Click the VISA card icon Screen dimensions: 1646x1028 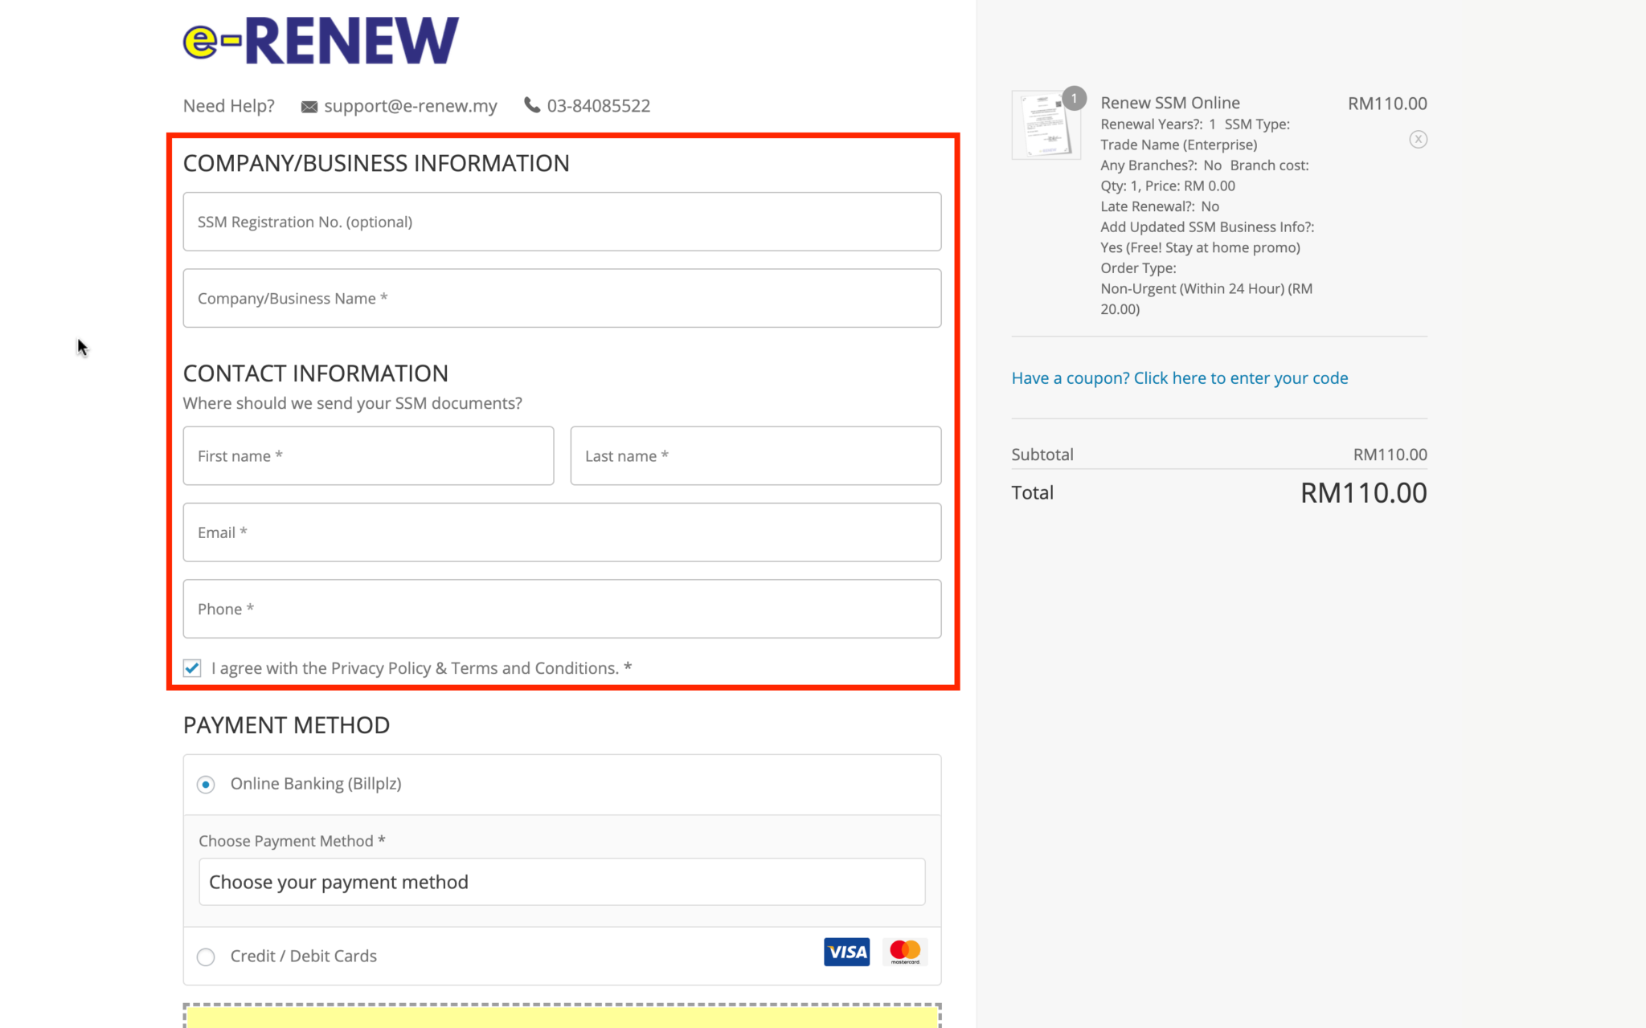coord(846,952)
